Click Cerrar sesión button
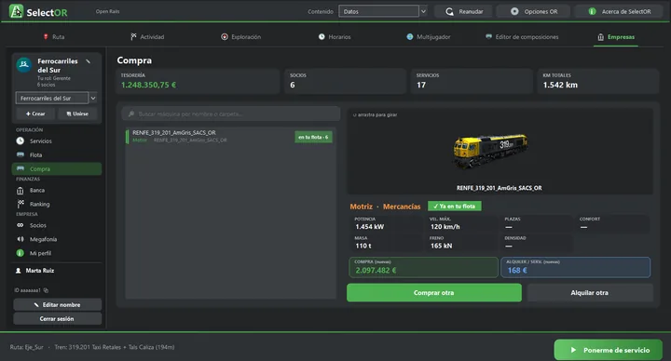 [58, 319]
